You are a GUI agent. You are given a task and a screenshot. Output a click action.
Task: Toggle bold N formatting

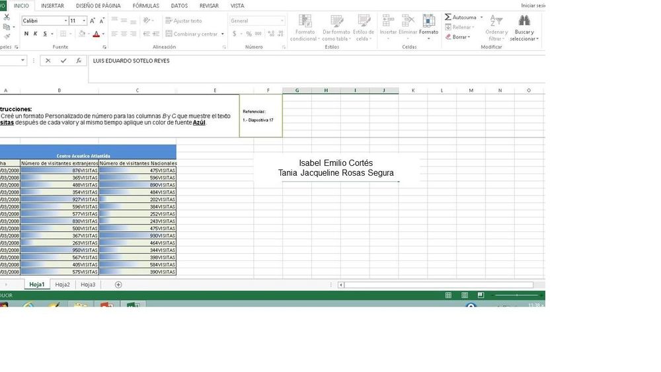coord(26,34)
